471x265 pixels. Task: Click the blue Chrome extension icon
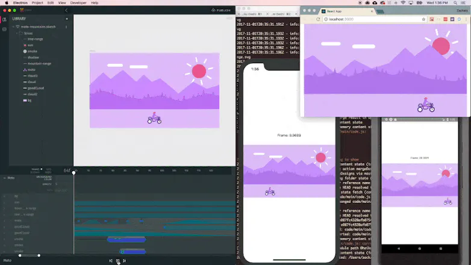459,19
